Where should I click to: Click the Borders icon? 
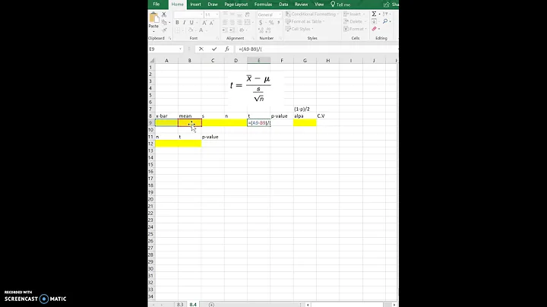click(178, 30)
